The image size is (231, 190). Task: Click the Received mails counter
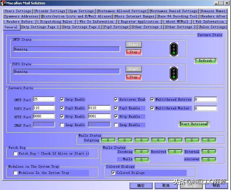(x=175, y=152)
